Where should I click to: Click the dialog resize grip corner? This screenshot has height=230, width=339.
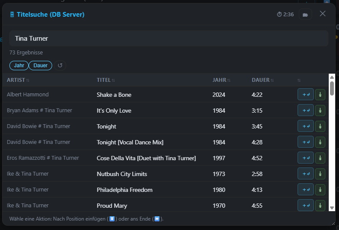(333, 224)
